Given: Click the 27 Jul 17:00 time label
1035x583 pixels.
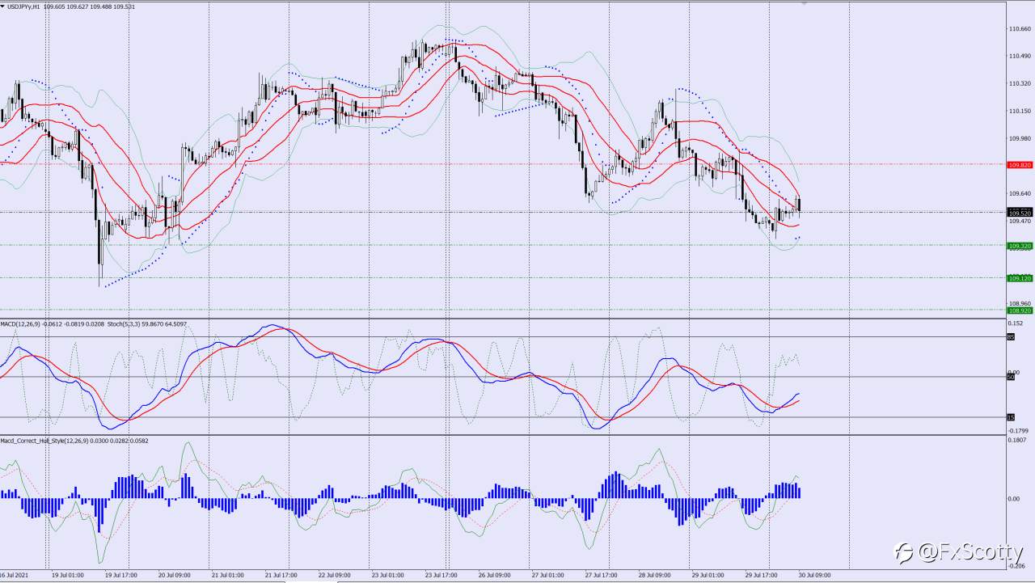Looking at the screenshot, I should point(601,576).
